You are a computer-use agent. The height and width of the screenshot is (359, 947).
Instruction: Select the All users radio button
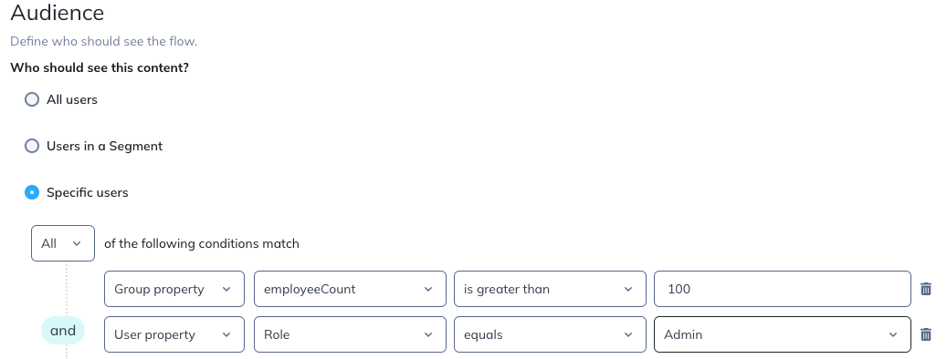(32, 99)
